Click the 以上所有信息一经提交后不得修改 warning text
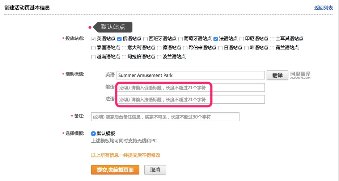 [126, 155]
